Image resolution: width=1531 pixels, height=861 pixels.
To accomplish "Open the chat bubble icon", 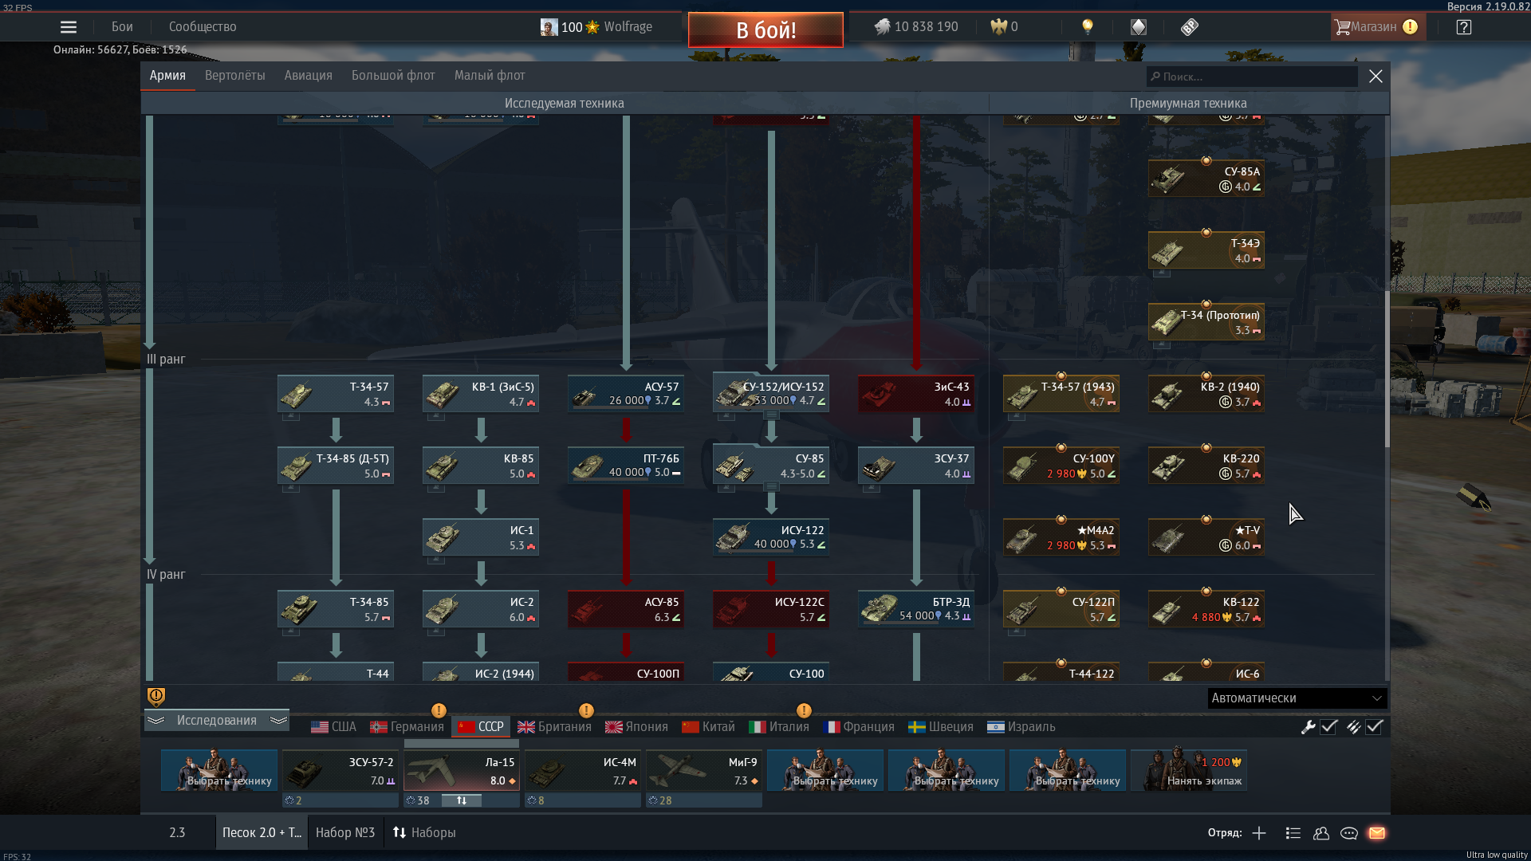I will point(1349,833).
